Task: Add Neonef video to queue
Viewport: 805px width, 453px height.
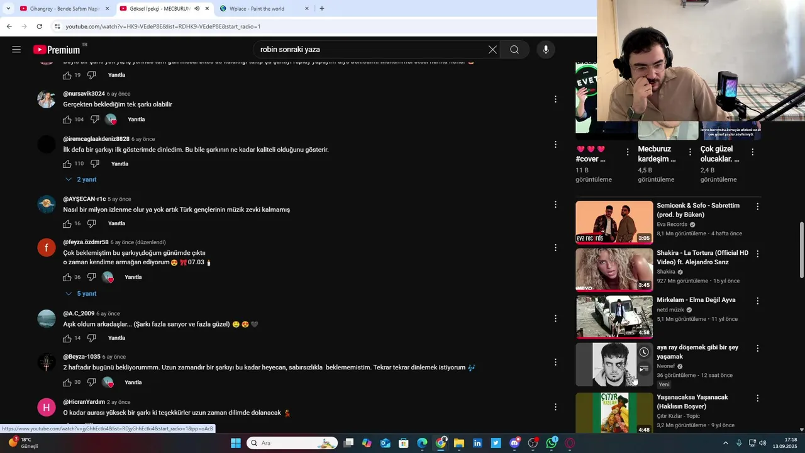Action: [x=644, y=369]
